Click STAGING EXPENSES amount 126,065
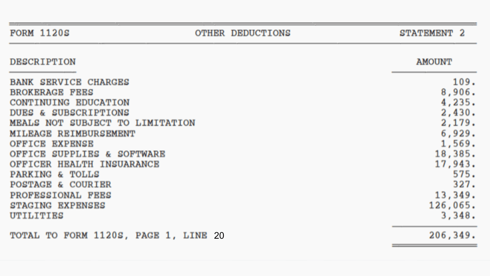 [452, 206]
